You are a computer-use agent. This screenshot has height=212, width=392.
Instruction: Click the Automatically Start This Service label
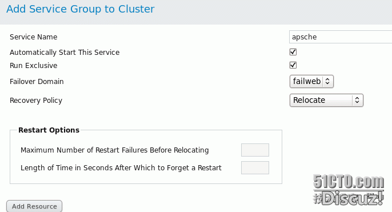pyautogui.click(x=65, y=53)
